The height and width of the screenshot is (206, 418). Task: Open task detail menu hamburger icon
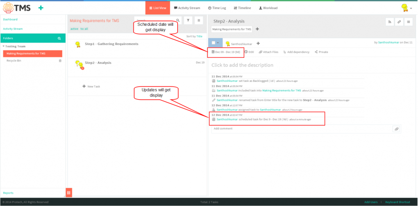click(x=409, y=22)
